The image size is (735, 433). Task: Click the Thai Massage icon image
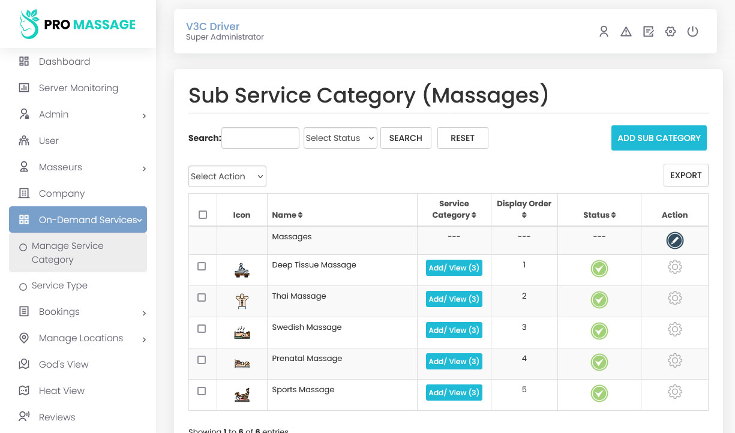tap(242, 301)
